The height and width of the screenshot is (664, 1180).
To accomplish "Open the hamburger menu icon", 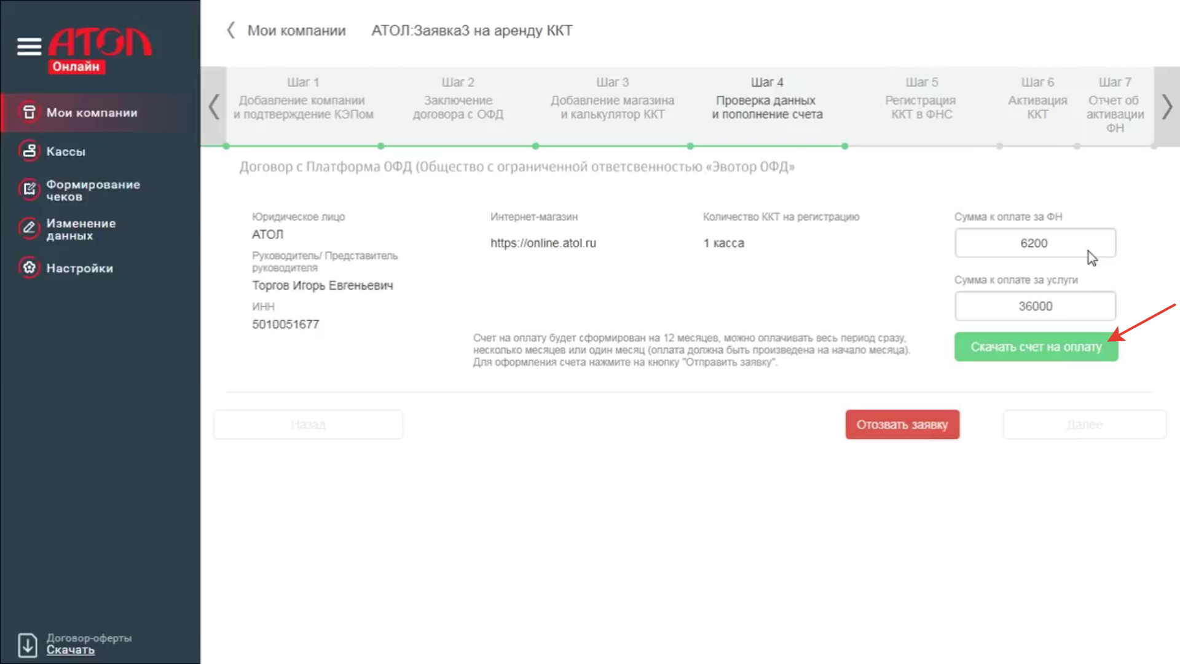I will 29,46.
